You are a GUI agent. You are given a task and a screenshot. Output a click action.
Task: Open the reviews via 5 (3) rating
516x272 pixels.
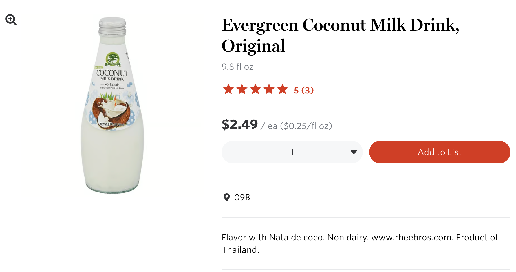304,90
